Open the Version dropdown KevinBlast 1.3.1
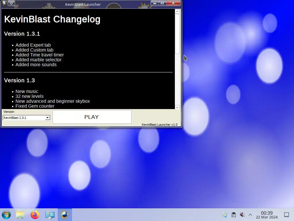Image resolution: width=294 pixels, height=221 pixels. (26, 118)
